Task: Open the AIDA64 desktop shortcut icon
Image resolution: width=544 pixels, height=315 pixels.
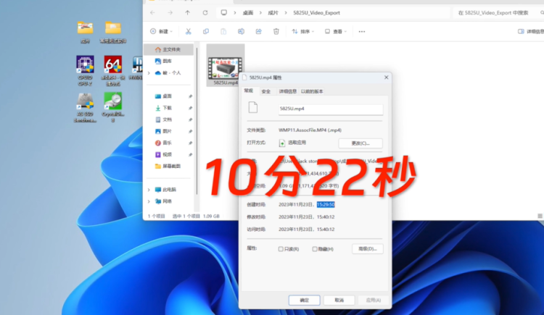Action: (x=112, y=70)
